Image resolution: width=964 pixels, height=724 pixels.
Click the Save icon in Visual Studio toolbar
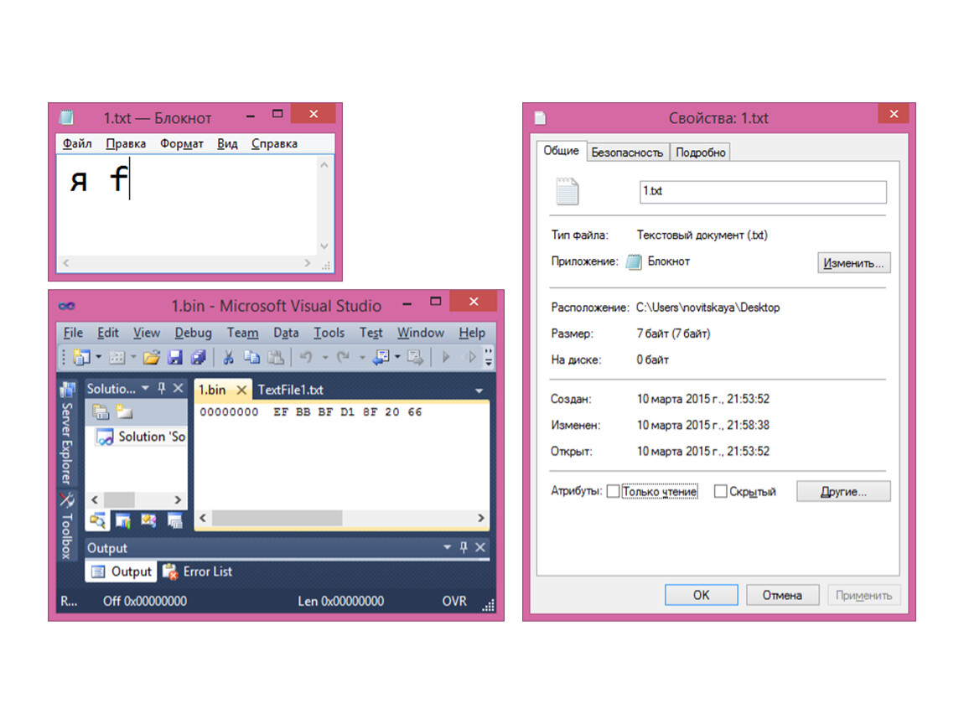pos(174,358)
